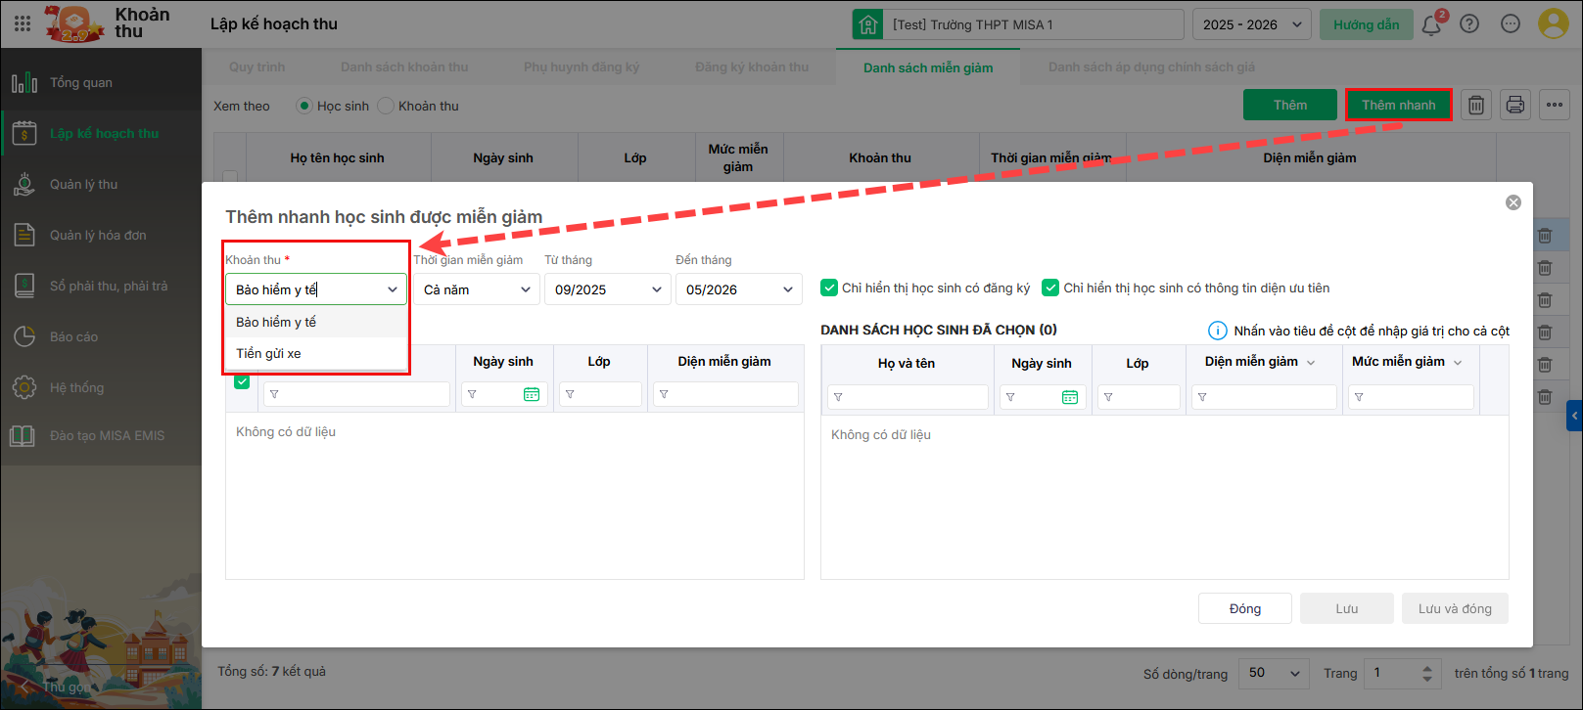Click filter icon in right Diện miễn giảm column

[x=1202, y=397]
